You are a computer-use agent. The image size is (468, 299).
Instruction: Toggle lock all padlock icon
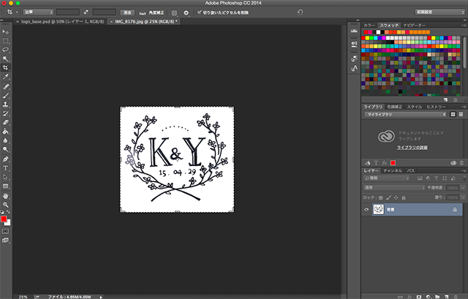pyautogui.click(x=404, y=197)
